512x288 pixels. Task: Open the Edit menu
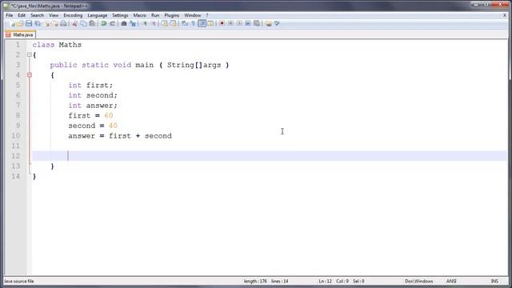pyautogui.click(x=22, y=15)
